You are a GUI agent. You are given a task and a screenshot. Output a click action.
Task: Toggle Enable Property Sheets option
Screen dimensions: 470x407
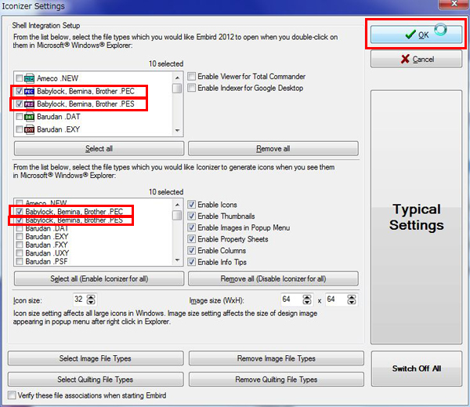[x=192, y=239]
